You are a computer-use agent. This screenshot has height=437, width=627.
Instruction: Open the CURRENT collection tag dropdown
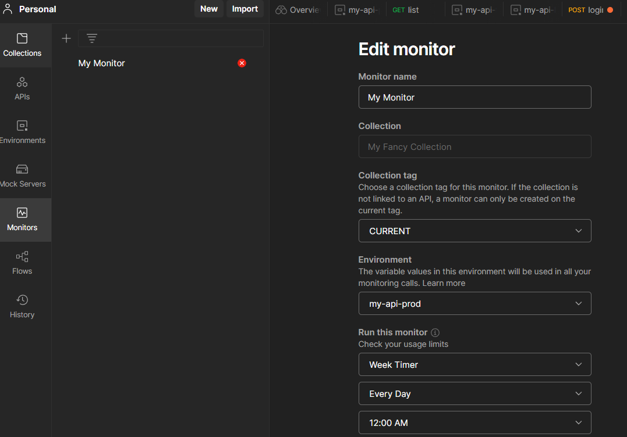[474, 231]
